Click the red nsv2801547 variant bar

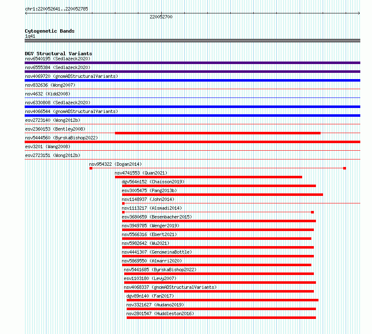click(222, 318)
